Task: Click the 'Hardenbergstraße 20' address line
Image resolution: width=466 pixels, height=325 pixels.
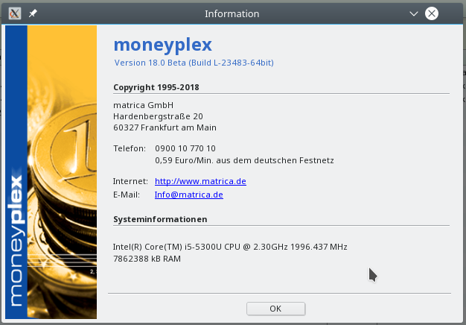Action: 158,116
